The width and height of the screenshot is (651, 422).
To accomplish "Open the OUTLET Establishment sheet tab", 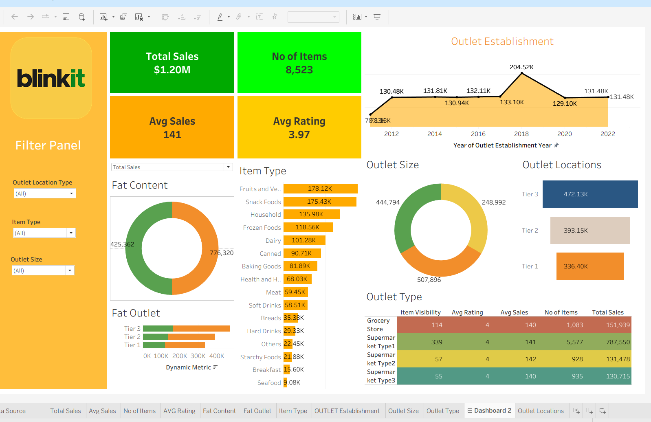I will tap(347, 411).
